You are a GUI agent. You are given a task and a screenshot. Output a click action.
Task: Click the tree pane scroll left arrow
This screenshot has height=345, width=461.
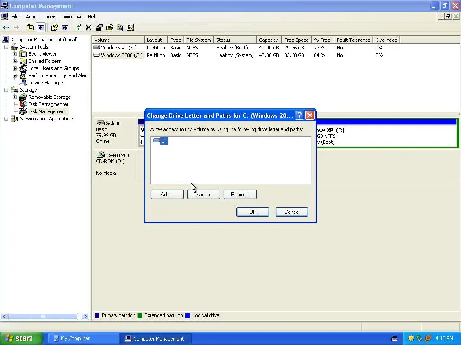5,317
